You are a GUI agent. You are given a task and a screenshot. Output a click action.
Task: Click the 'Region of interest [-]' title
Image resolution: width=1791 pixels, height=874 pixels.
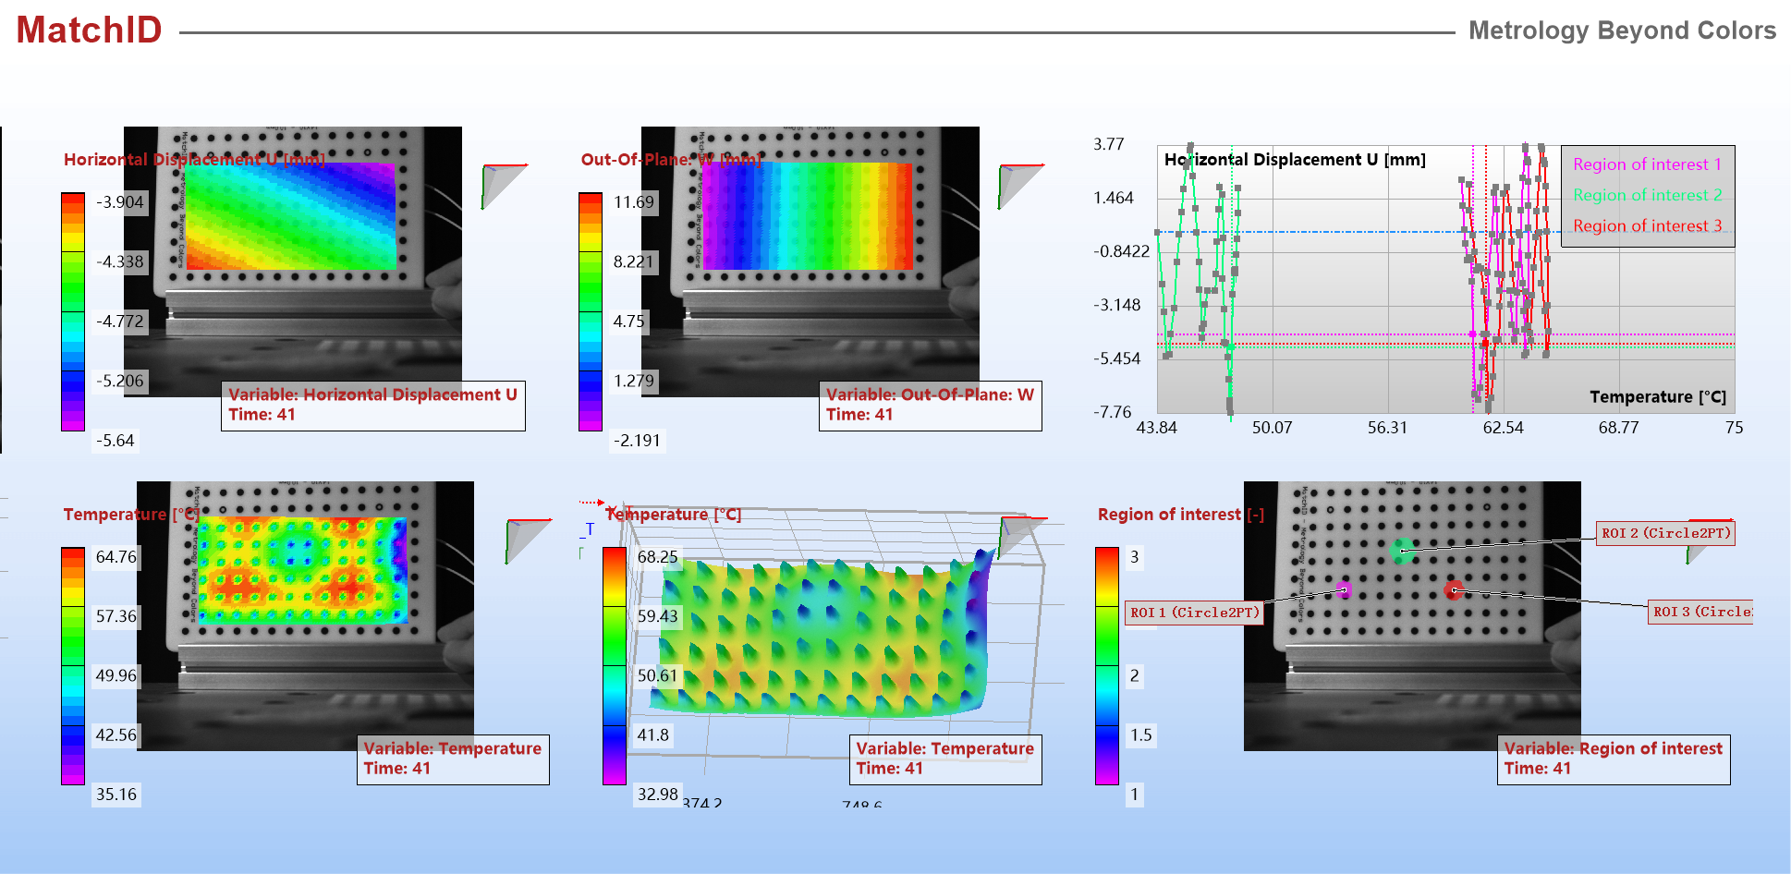click(1181, 515)
